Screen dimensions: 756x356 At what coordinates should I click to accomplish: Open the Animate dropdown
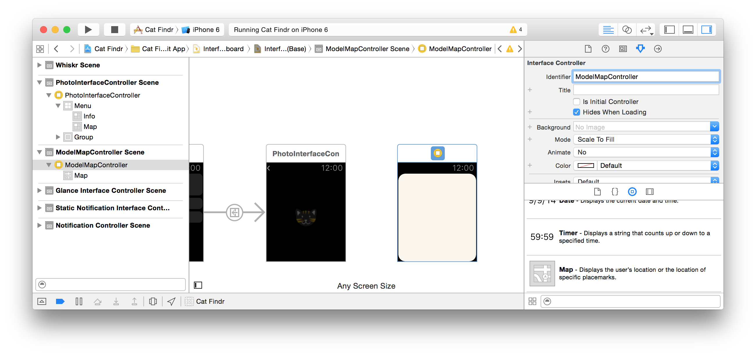(x=646, y=152)
